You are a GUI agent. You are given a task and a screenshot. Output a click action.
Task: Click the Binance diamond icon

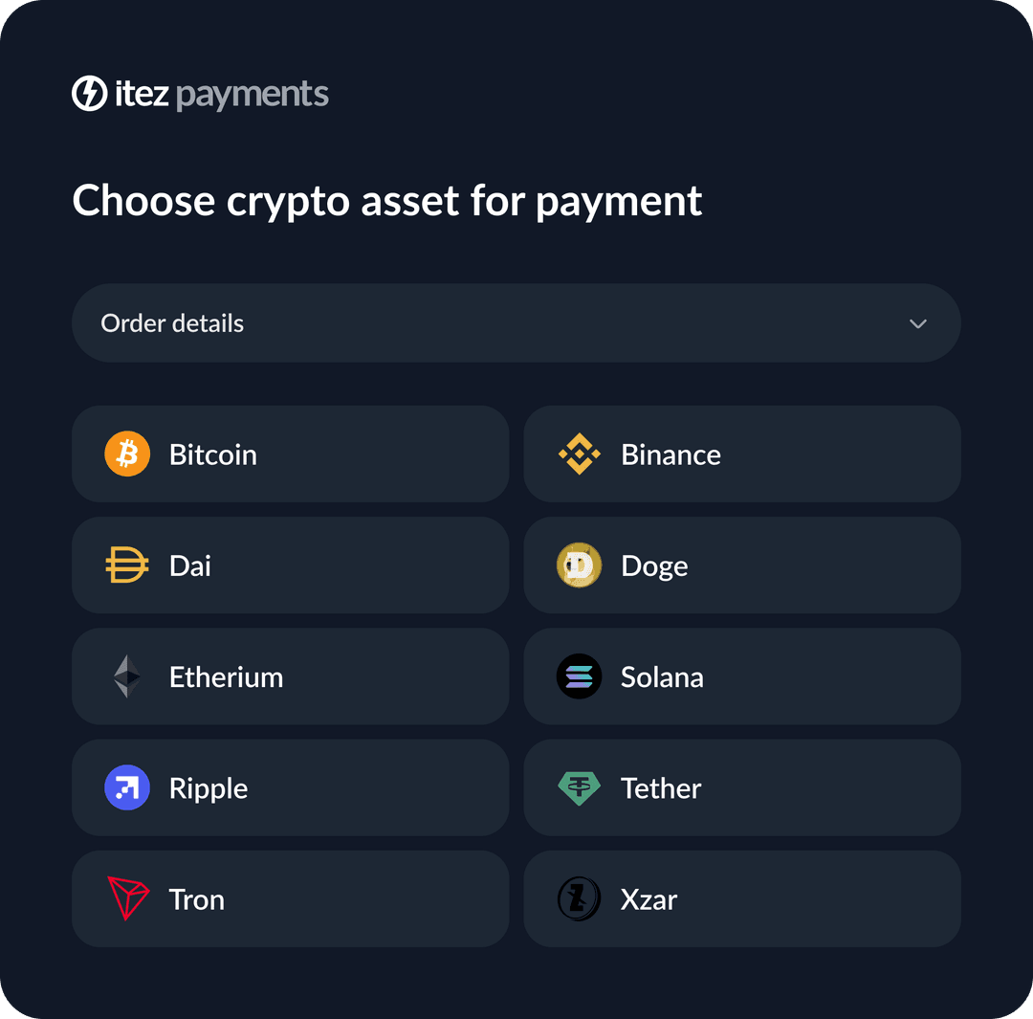coord(579,454)
